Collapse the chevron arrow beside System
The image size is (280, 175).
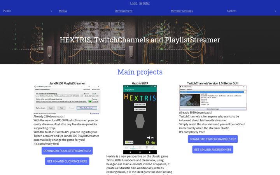(x=275, y=11)
